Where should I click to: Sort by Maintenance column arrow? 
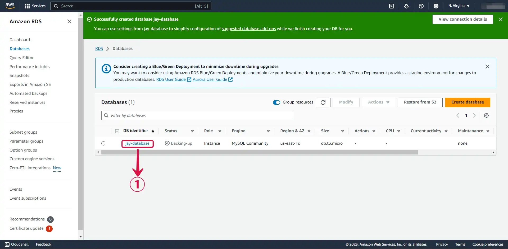[x=488, y=131]
